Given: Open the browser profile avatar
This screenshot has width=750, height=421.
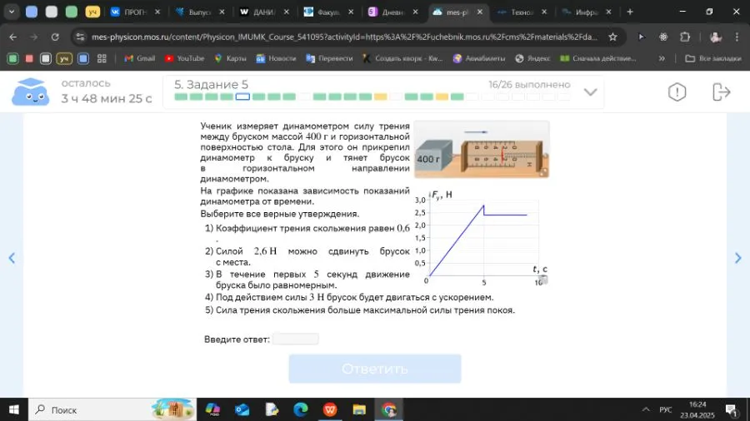Looking at the screenshot, I should coord(715,37).
